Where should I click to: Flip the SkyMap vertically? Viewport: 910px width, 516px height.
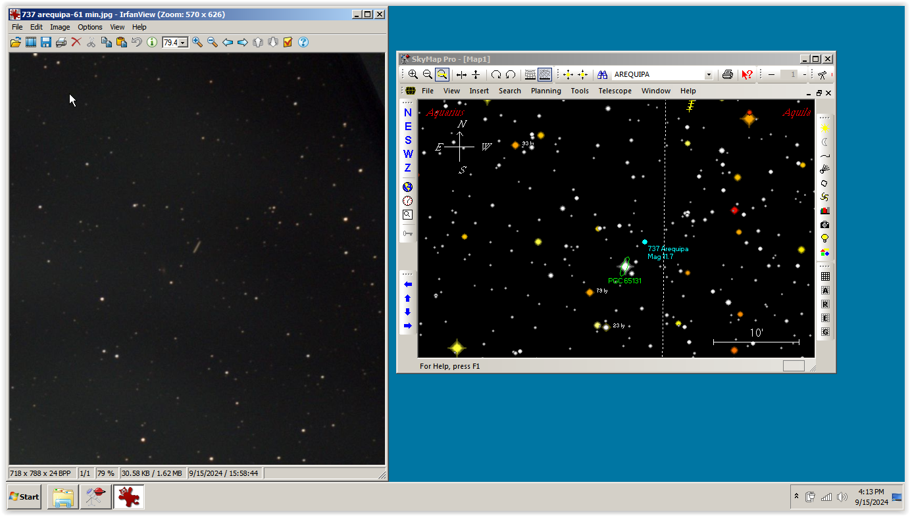pyautogui.click(x=476, y=75)
